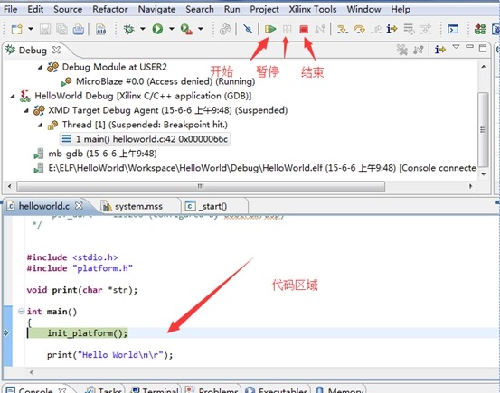Open the Debug launch dropdown arrow
The height and width of the screenshot is (393, 500).
point(143,29)
